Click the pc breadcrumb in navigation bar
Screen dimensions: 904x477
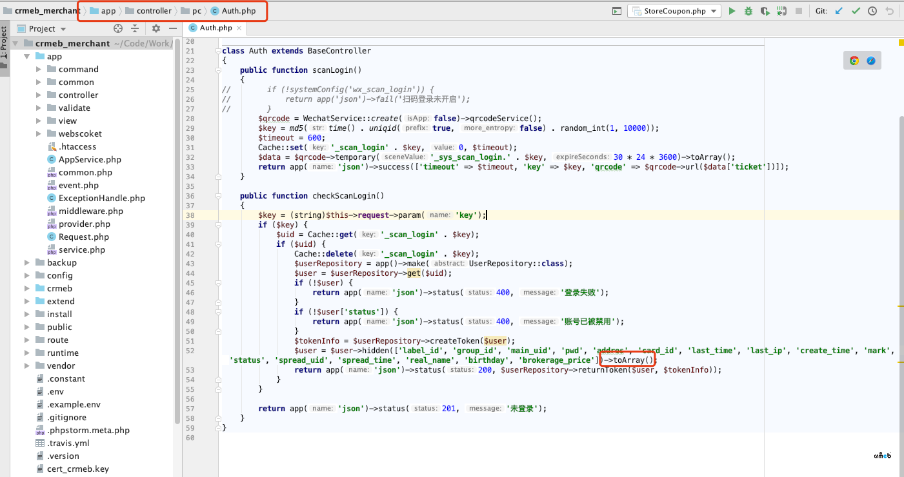point(196,11)
